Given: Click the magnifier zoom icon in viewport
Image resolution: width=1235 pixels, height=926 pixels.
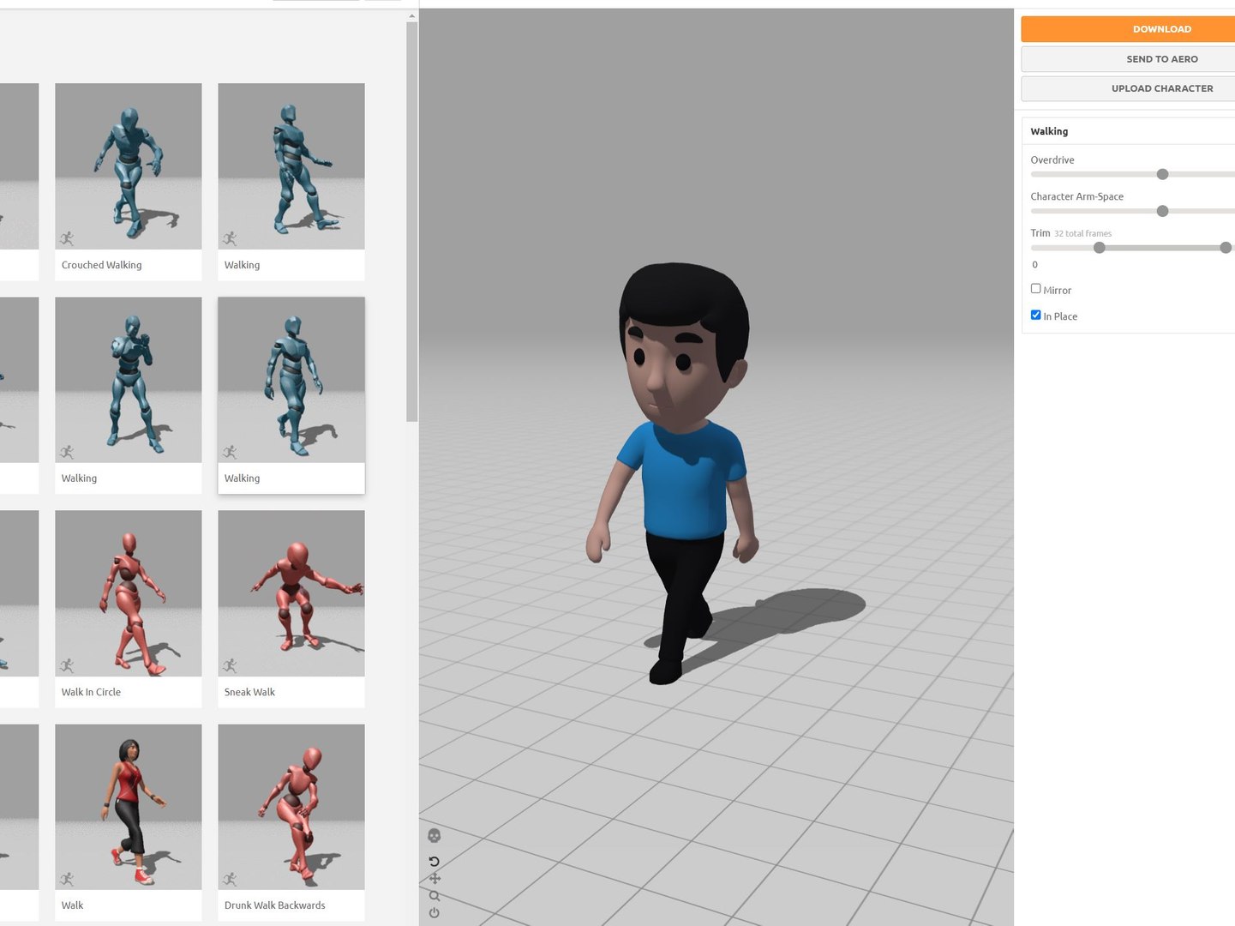Looking at the screenshot, I should 435,896.
